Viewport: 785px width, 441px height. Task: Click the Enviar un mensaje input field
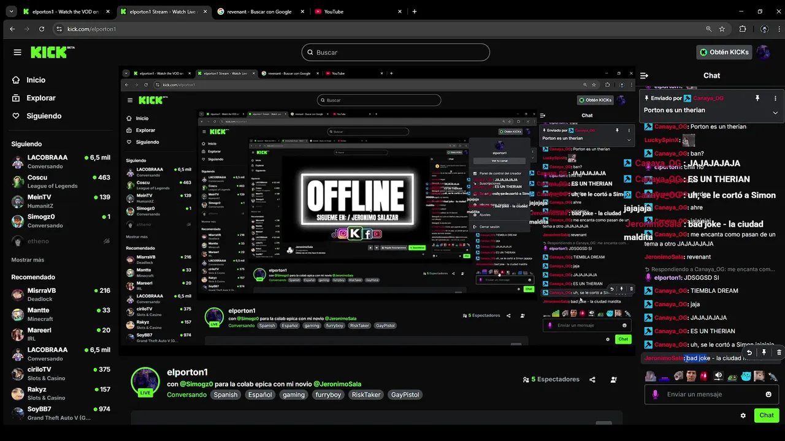click(x=711, y=394)
